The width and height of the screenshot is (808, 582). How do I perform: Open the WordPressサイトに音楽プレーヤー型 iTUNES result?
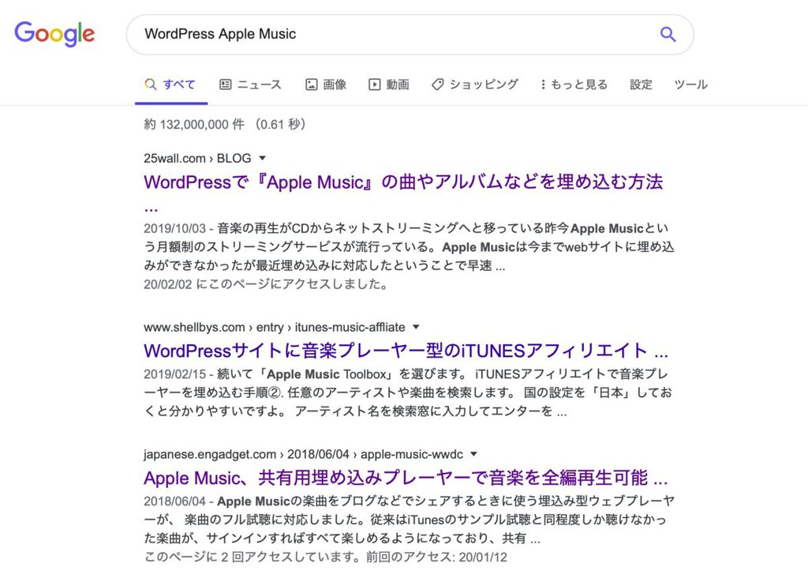406,351
